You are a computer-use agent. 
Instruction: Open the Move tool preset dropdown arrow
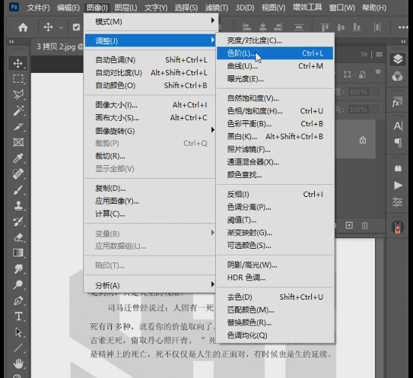[x=61, y=27]
